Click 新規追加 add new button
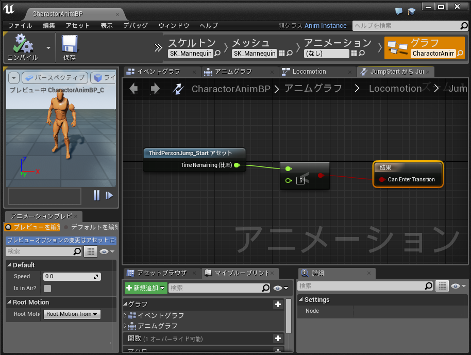This screenshot has width=471, height=355. click(x=146, y=288)
